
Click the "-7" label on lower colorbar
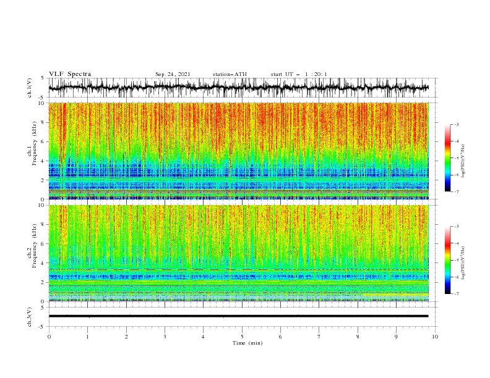[x=456, y=293]
